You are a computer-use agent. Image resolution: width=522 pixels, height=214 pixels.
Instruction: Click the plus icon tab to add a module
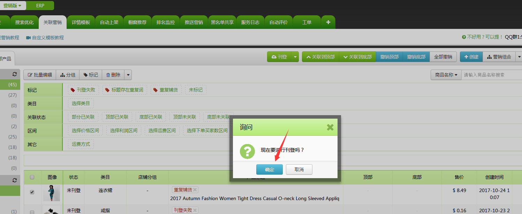click(328, 22)
